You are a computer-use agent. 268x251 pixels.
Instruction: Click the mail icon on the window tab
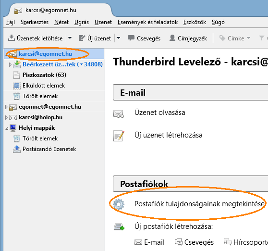[x=18, y=11]
